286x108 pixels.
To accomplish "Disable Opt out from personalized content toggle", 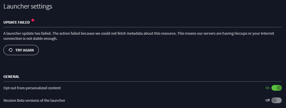I will [x=277, y=88].
